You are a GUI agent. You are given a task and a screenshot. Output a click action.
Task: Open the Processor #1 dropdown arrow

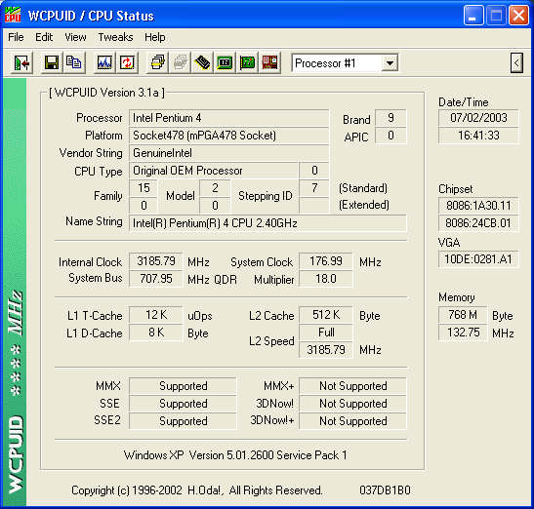390,63
